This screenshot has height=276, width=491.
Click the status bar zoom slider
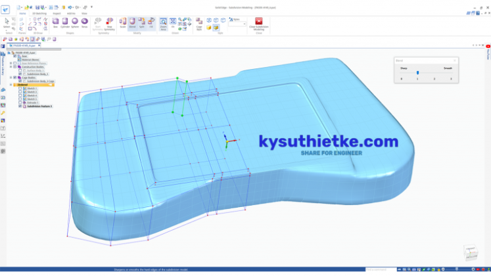457,269
